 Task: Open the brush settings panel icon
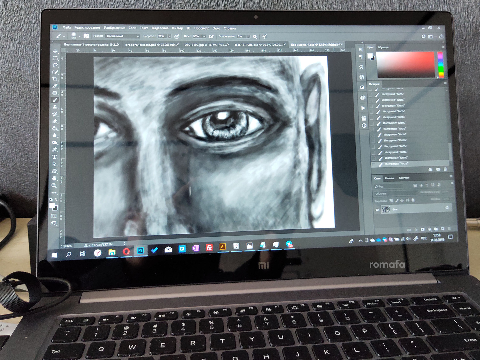point(86,36)
